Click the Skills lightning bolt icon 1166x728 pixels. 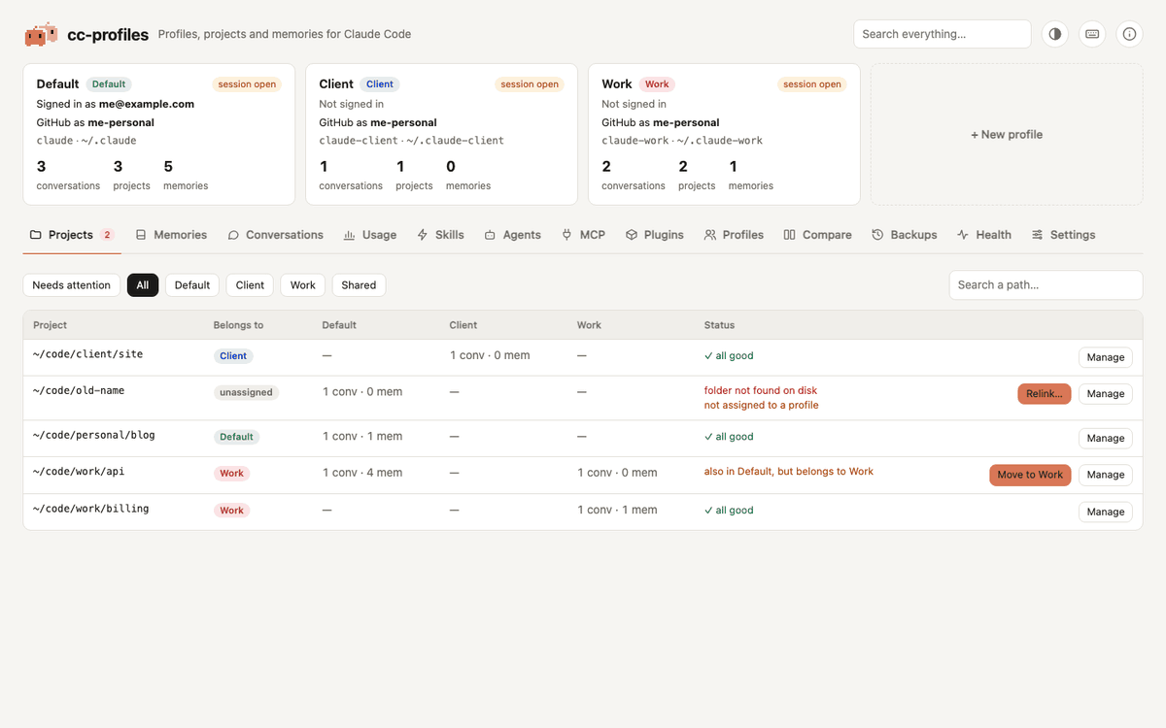click(x=423, y=235)
